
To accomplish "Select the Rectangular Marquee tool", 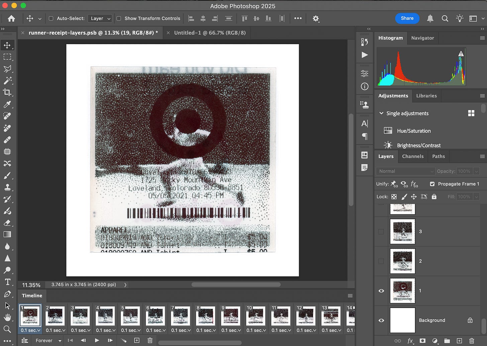I will point(7,57).
